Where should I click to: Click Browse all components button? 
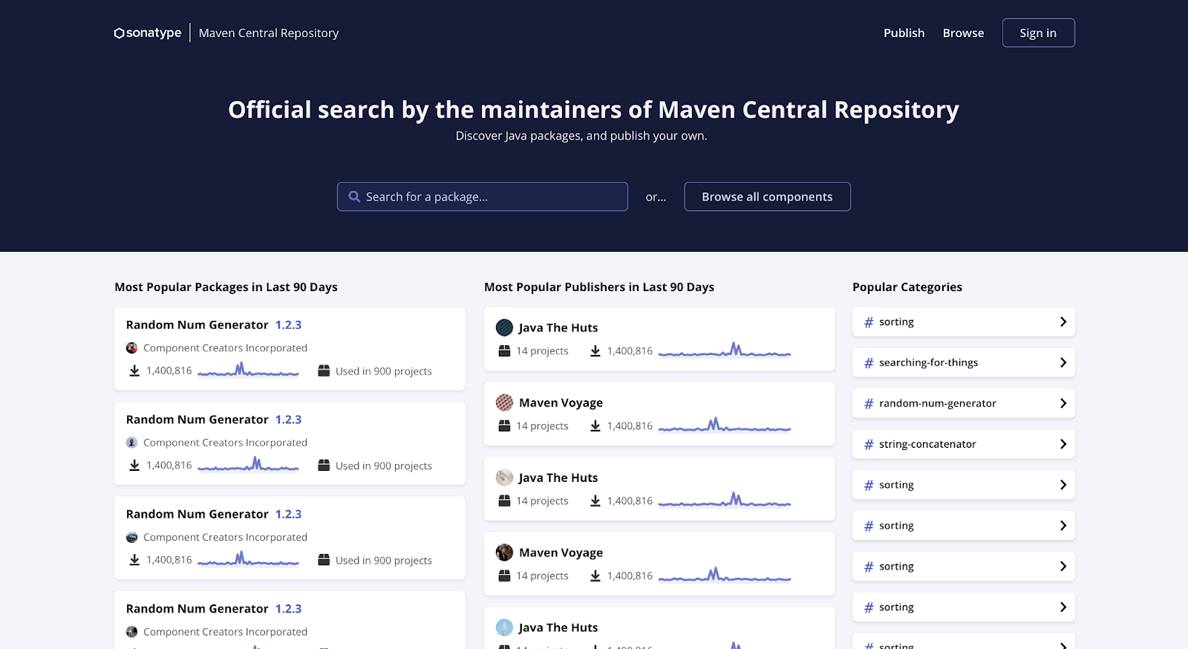[767, 197]
